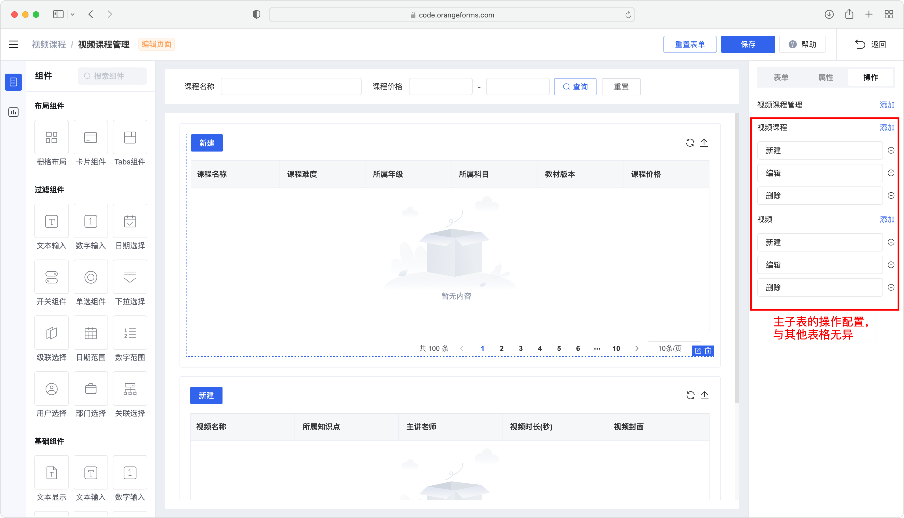This screenshot has height=518, width=904.
Task: Click 添加 next to 视频
Action: point(887,219)
